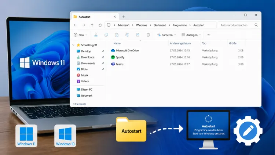Viewport: 275px width, 155px height.
Task: Minimize the Explorer window
Action: click(x=235, y=15)
